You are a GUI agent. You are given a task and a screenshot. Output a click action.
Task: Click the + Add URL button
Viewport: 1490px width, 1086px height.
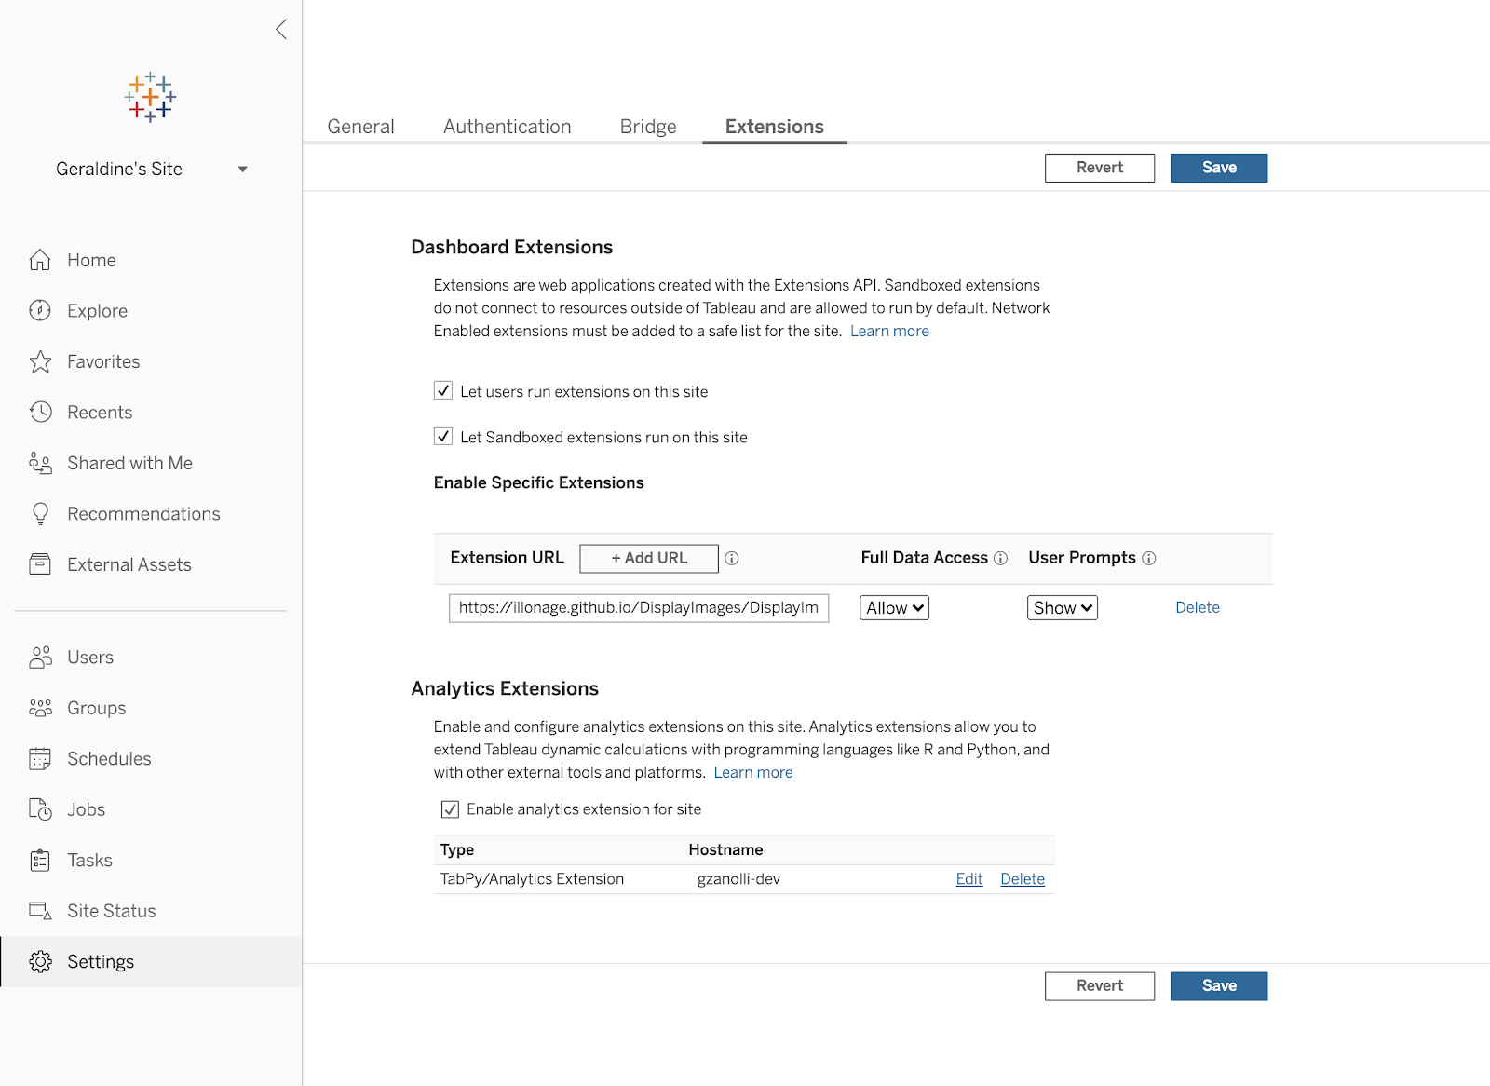(x=649, y=558)
